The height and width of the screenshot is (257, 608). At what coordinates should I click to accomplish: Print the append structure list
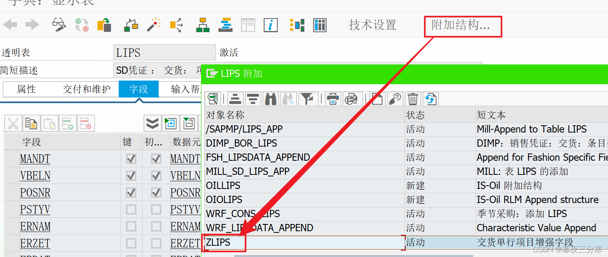click(x=333, y=99)
